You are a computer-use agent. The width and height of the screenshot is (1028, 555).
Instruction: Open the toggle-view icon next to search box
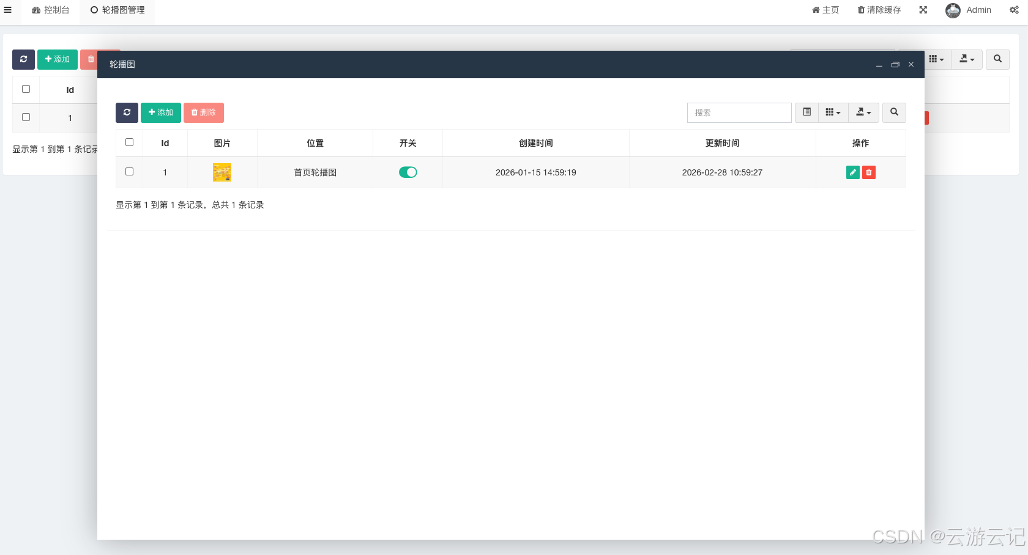806,112
